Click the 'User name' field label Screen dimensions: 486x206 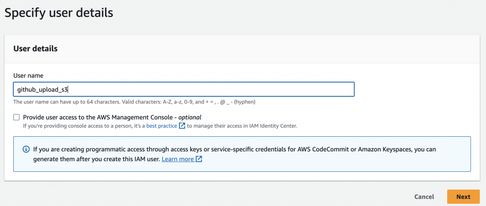pyautogui.click(x=28, y=76)
